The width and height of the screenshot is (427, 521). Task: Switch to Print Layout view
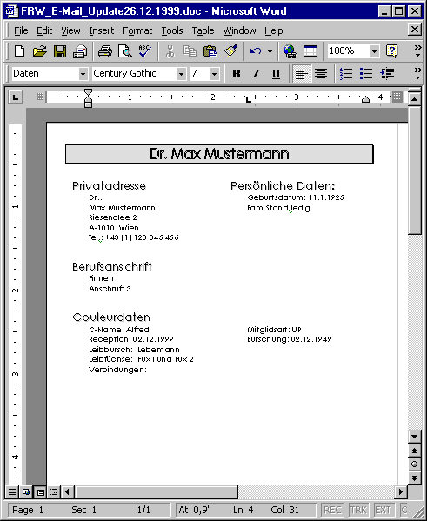point(41,491)
